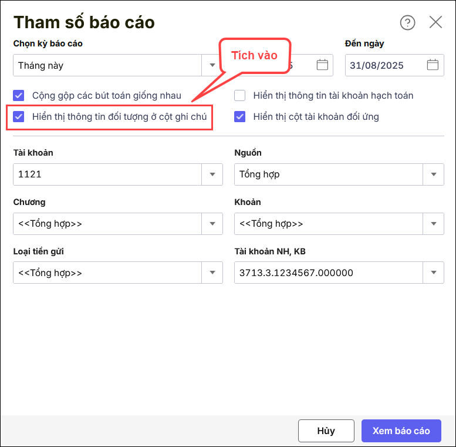This screenshot has width=456, height=447.
Task: Open calendar picker for Đến ngày
Action: click(433, 65)
